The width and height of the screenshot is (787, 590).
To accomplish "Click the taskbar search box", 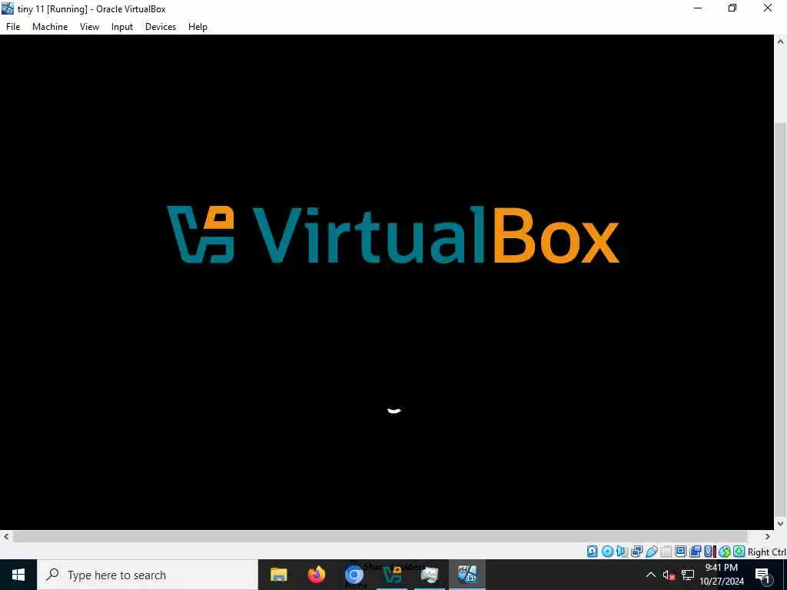I will coord(148,575).
